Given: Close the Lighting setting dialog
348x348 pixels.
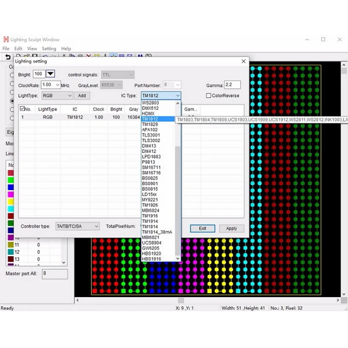Looking at the screenshot, I should 243,61.
